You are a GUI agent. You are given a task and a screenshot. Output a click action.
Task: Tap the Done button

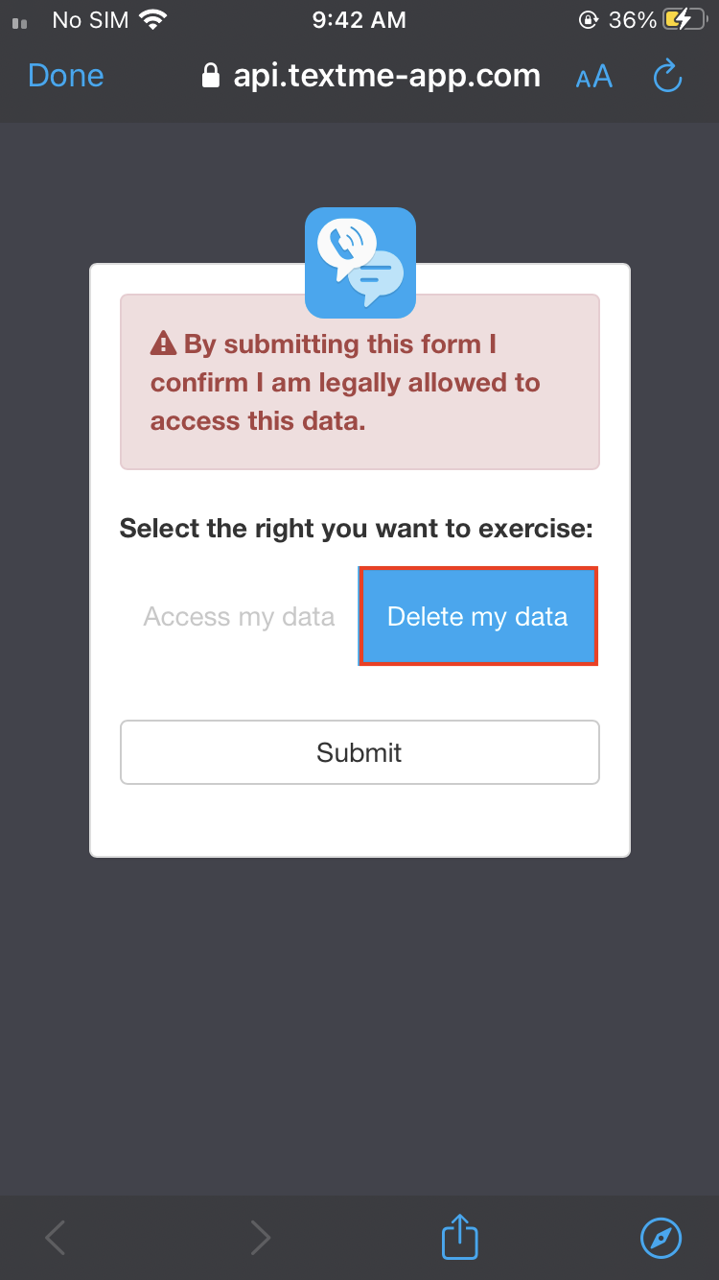pos(66,76)
